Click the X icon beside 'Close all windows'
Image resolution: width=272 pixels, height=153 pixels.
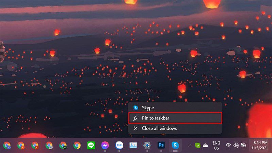[135, 128]
